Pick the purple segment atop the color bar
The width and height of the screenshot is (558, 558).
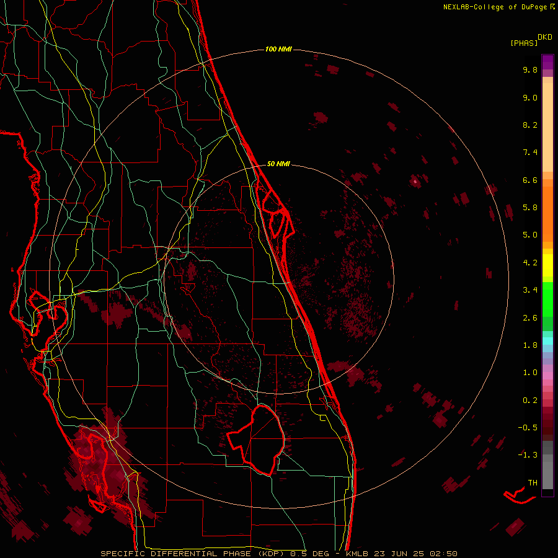pos(547,62)
